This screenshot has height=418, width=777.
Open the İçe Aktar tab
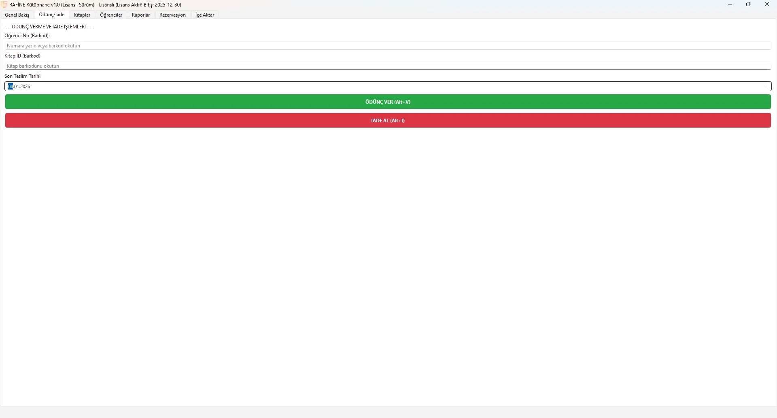[205, 15]
